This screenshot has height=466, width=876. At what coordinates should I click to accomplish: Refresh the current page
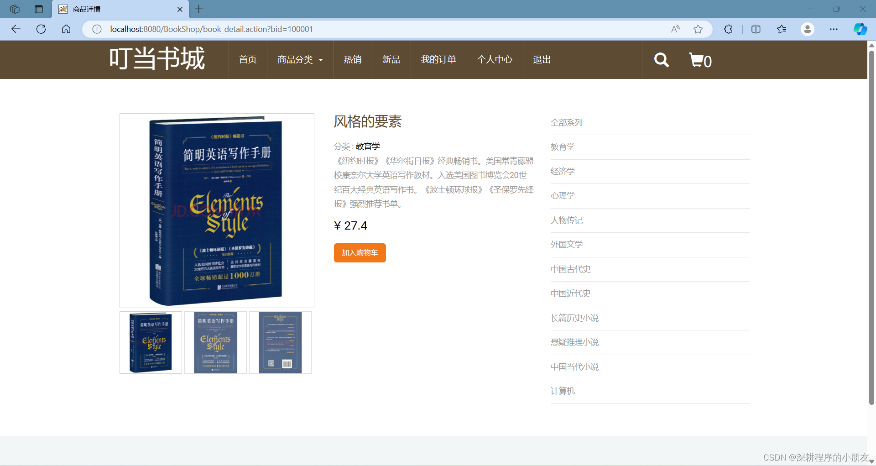41,29
